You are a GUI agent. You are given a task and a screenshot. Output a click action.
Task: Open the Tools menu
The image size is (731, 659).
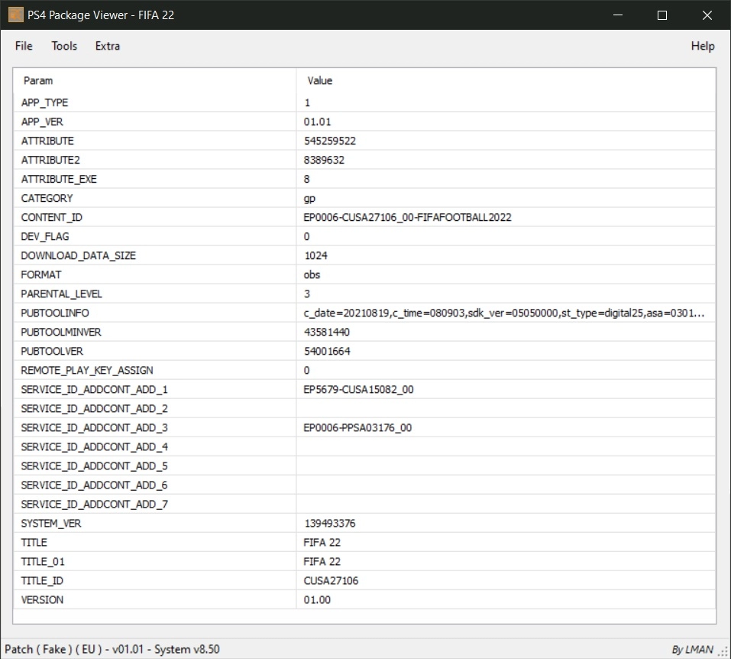pos(64,46)
